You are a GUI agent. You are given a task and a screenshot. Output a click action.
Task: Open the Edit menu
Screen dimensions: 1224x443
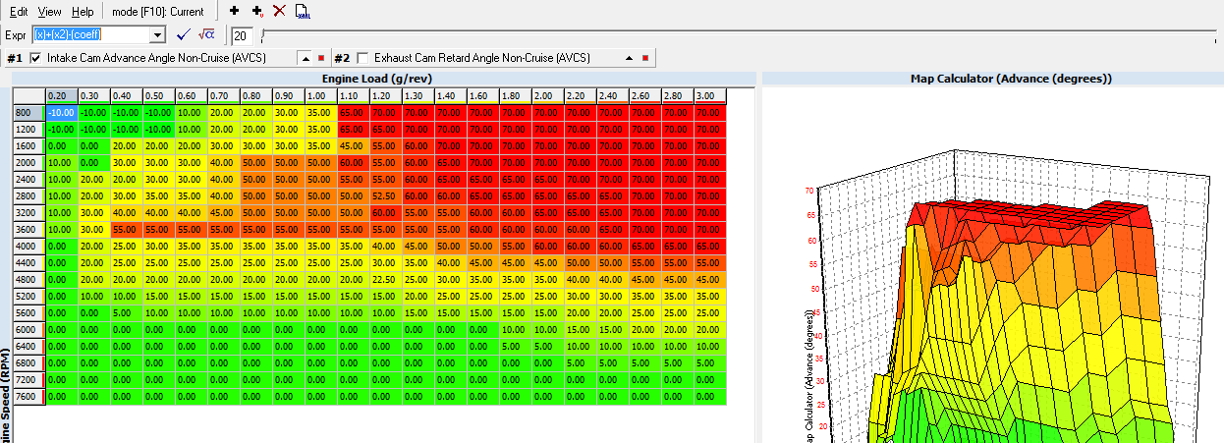pyautogui.click(x=19, y=12)
